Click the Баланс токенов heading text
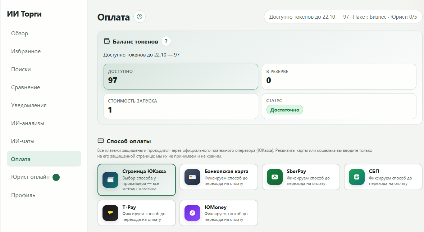Image resolution: width=424 pixels, height=232 pixels. (135, 42)
